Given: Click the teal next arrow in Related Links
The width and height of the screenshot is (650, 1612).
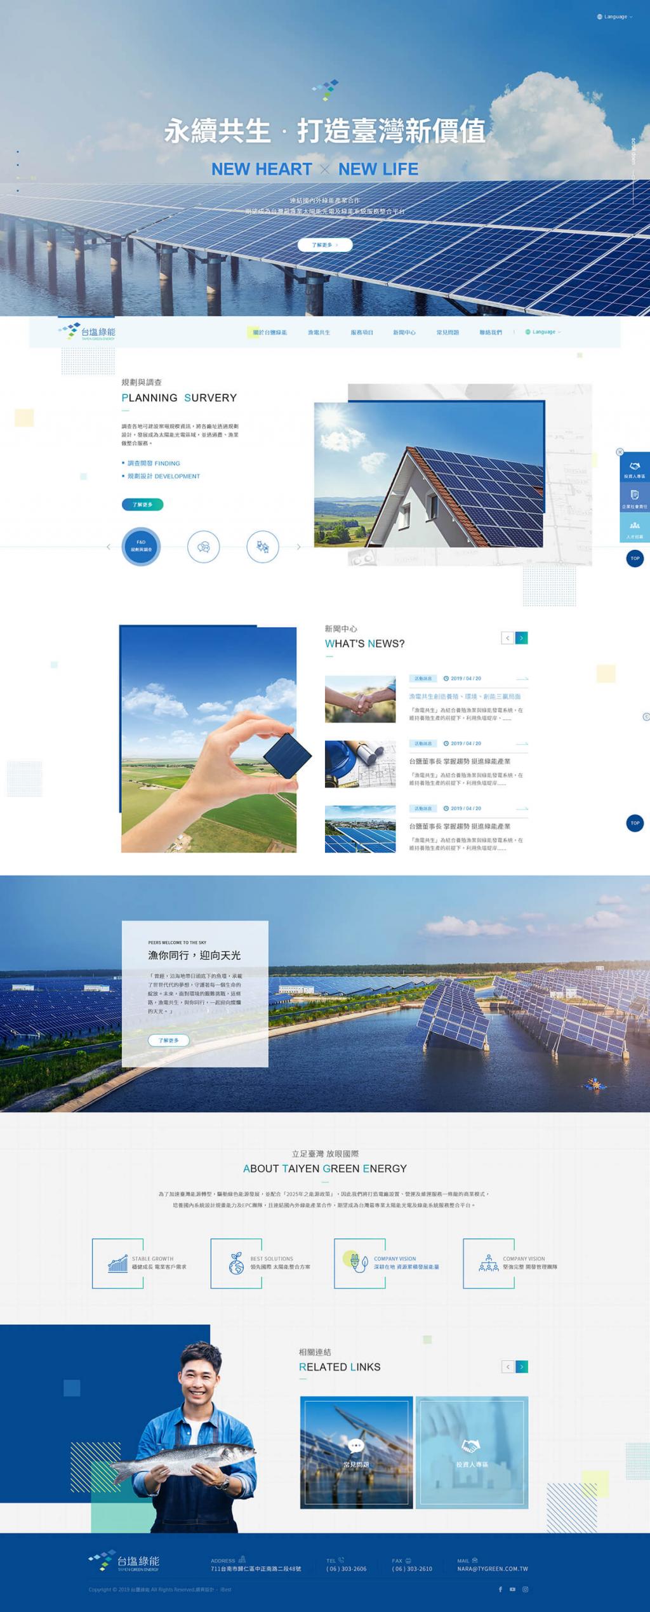Looking at the screenshot, I should tap(521, 1367).
